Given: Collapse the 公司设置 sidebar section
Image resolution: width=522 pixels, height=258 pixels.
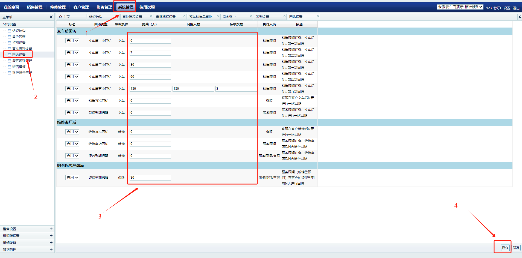Looking at the screenshot, I should click(x=51, y=24).
